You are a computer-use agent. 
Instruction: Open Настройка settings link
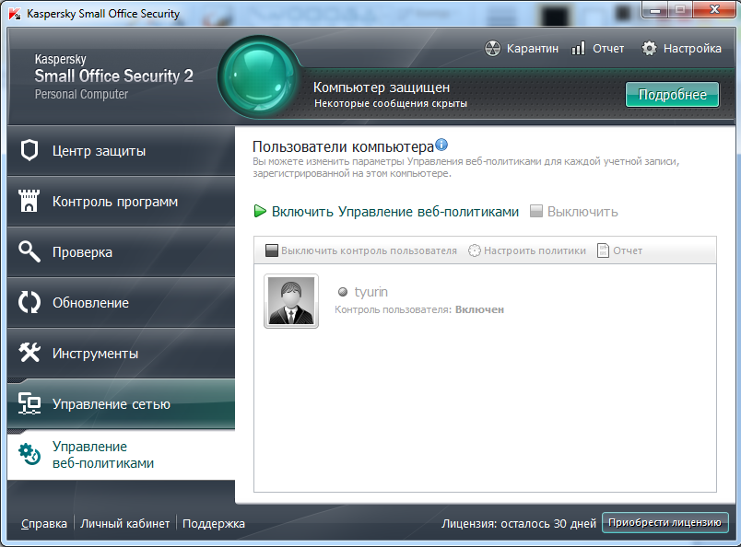point(692,49)
